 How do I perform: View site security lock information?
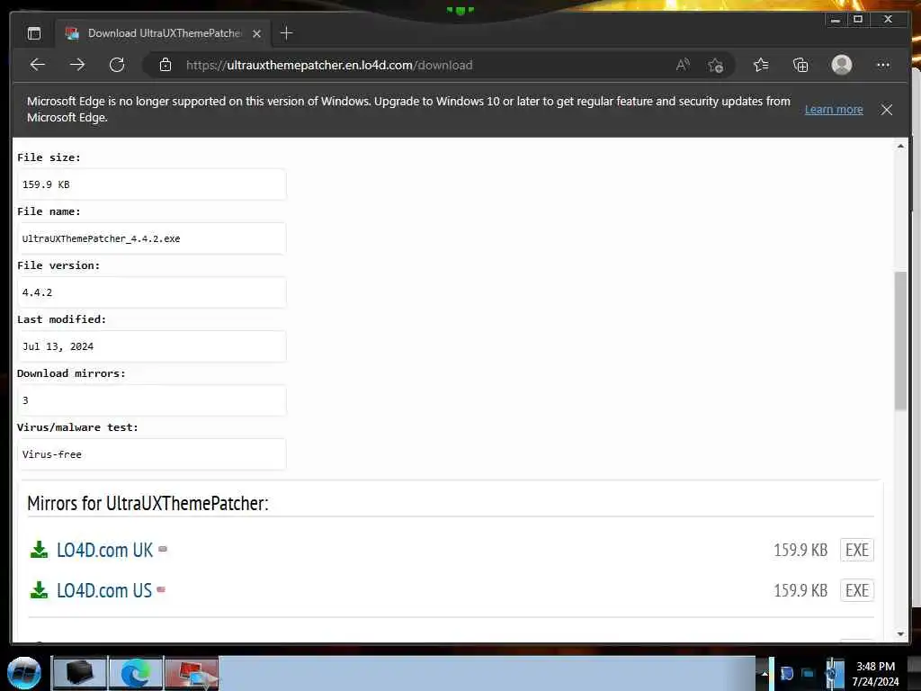click(165, 65)
